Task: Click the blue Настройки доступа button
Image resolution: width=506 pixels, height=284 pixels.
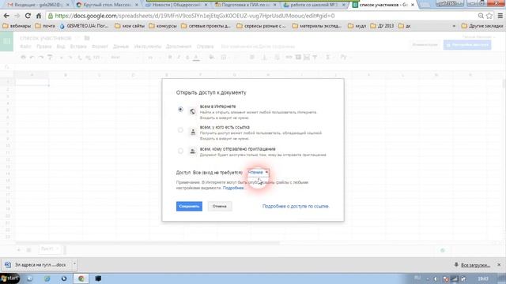Action: [x=467, y=45]
